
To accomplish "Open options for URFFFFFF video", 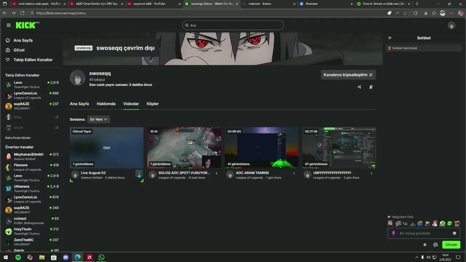I will [x=371, y=173].
